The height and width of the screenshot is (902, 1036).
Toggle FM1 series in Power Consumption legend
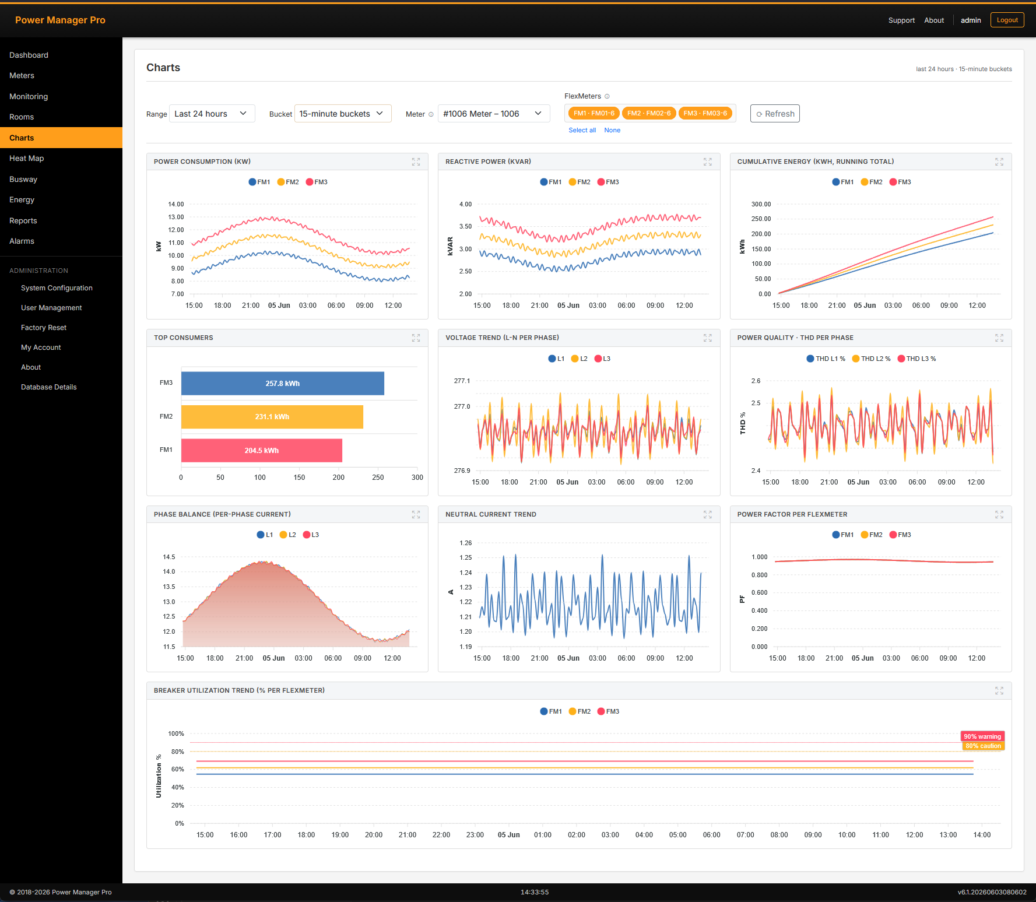click(x=259, y=182)
